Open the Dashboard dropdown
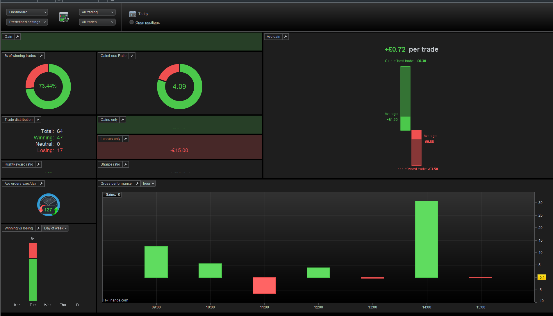The image size is (553, 316). pos(27,12)
